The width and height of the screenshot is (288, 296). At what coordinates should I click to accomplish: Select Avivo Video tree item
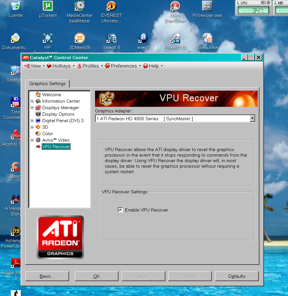tap(56, 140)
